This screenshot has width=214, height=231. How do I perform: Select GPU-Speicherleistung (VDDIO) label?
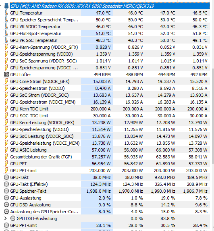[39, 129]
